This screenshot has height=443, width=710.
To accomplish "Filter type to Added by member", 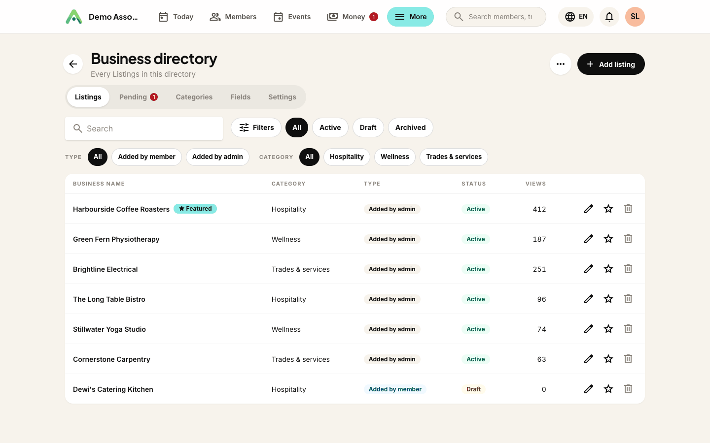I will click(147, 157).
